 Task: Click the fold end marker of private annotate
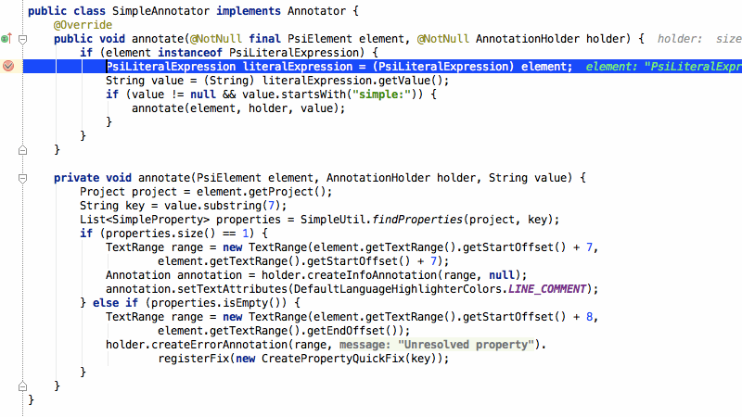pos(22,386)
